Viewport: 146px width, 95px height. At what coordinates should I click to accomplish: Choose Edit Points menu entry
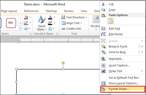coord(123,34)
